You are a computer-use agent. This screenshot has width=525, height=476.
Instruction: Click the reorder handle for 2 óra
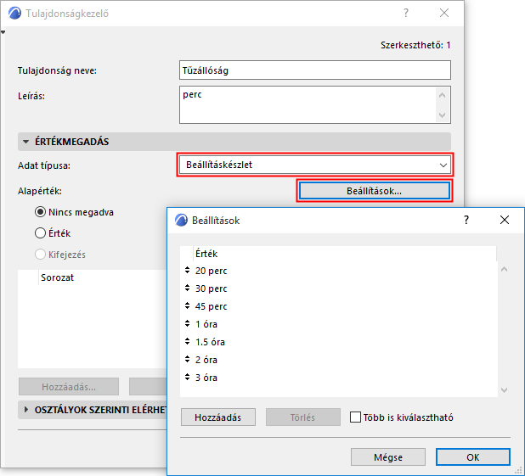point(187,359)
